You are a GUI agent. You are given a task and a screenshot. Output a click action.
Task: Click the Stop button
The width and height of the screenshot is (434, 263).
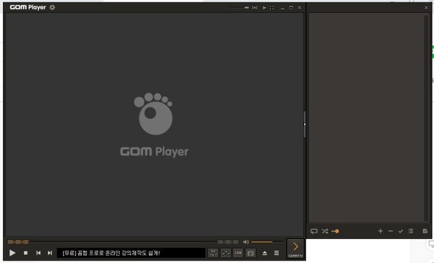[x=26, y=252]
